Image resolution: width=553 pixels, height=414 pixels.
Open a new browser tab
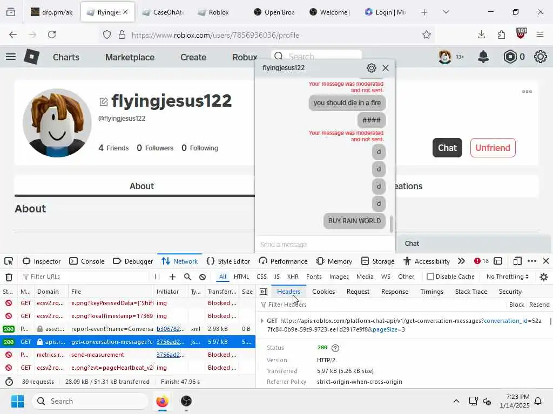click(x=424, y=12)
